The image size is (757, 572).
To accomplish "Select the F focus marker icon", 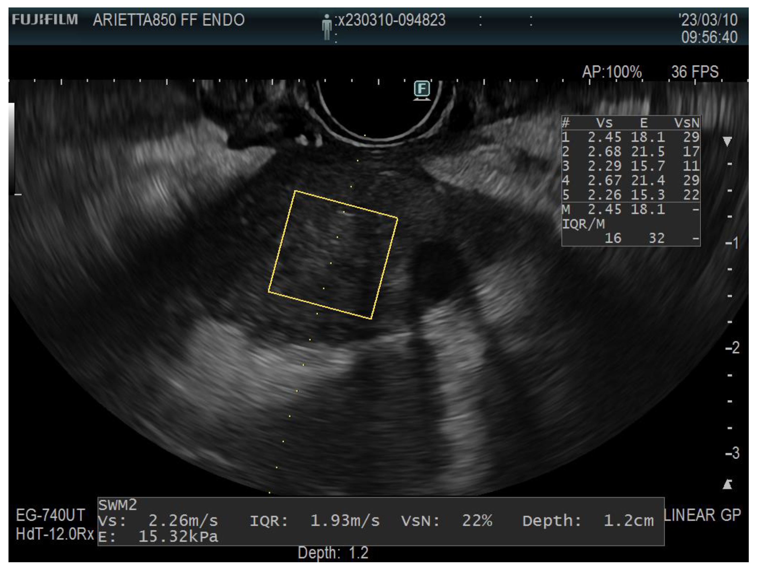I will click(x=422, y=88).
